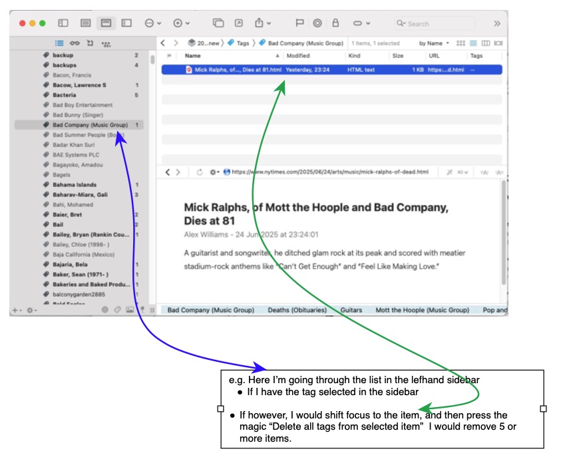This screenshot has height=459, width=573.
Task: Click the Open Externally arrow icon
Action: [239, 23]
